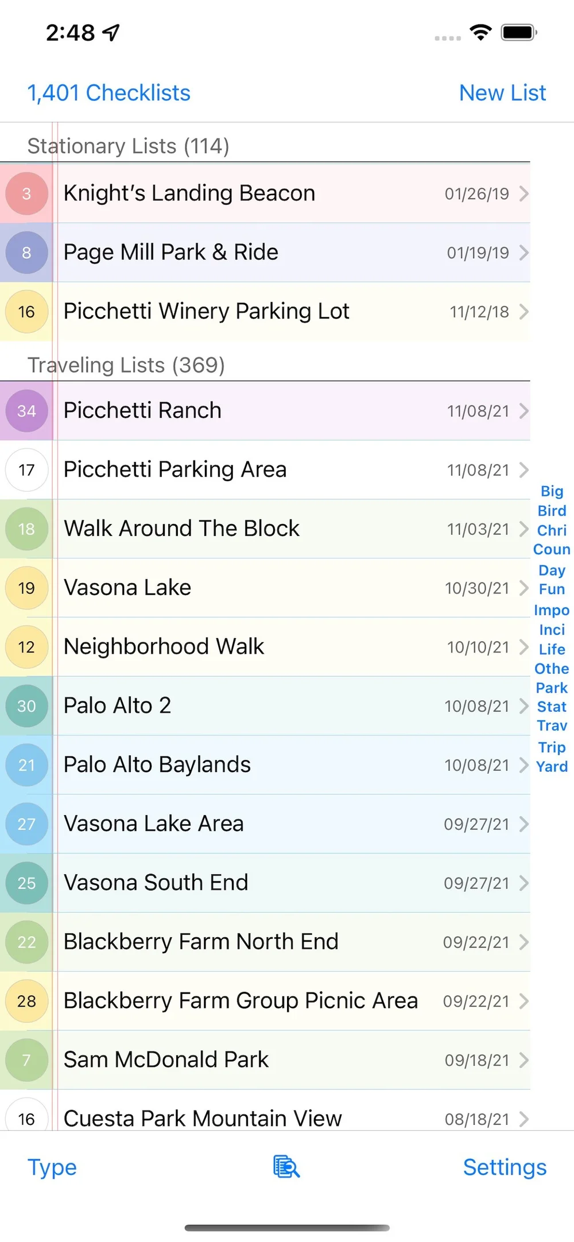This screenshot has width=574, height=1242.
Task: Open the search checklists icon in bottom toolbar
Action: click(286, 1167)
